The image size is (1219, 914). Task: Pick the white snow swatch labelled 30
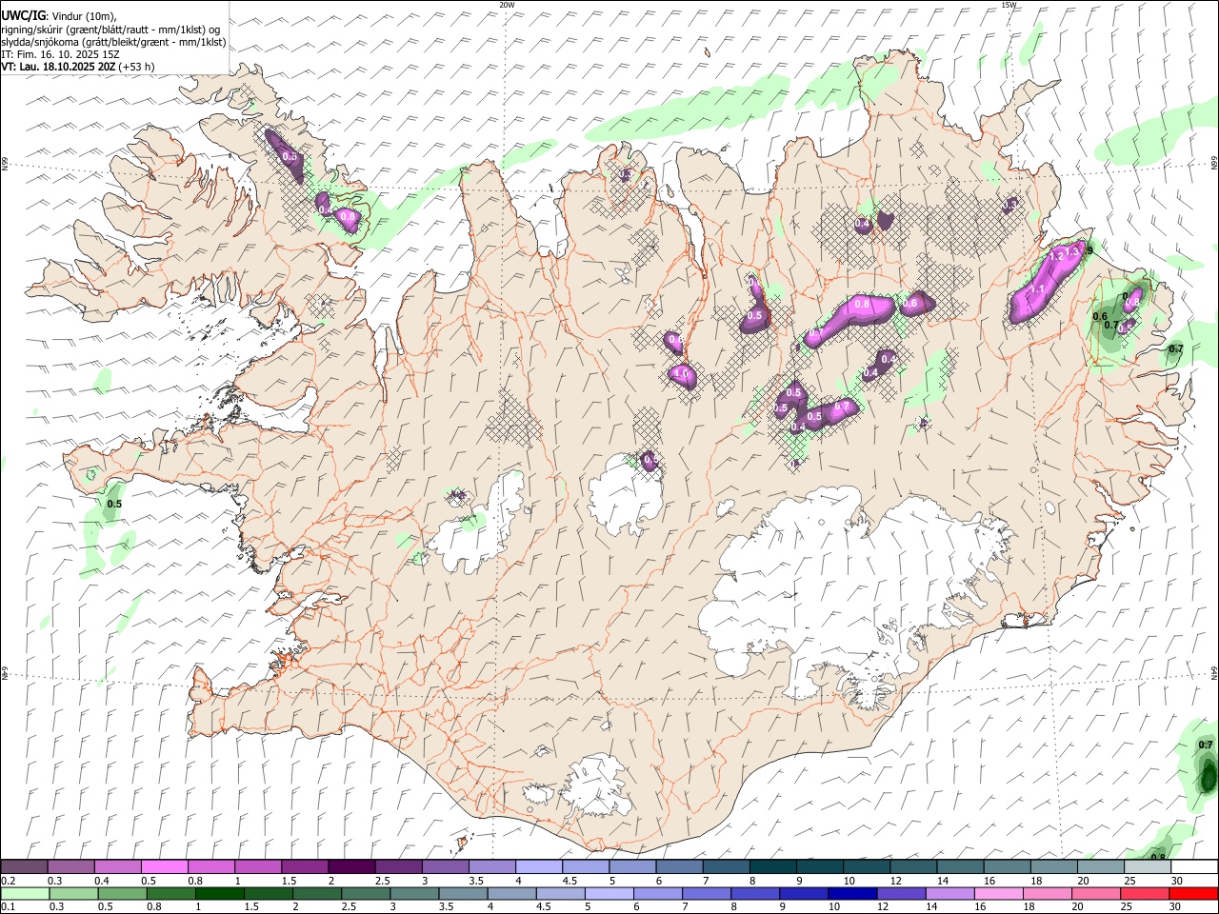(x=1194, y=867)
